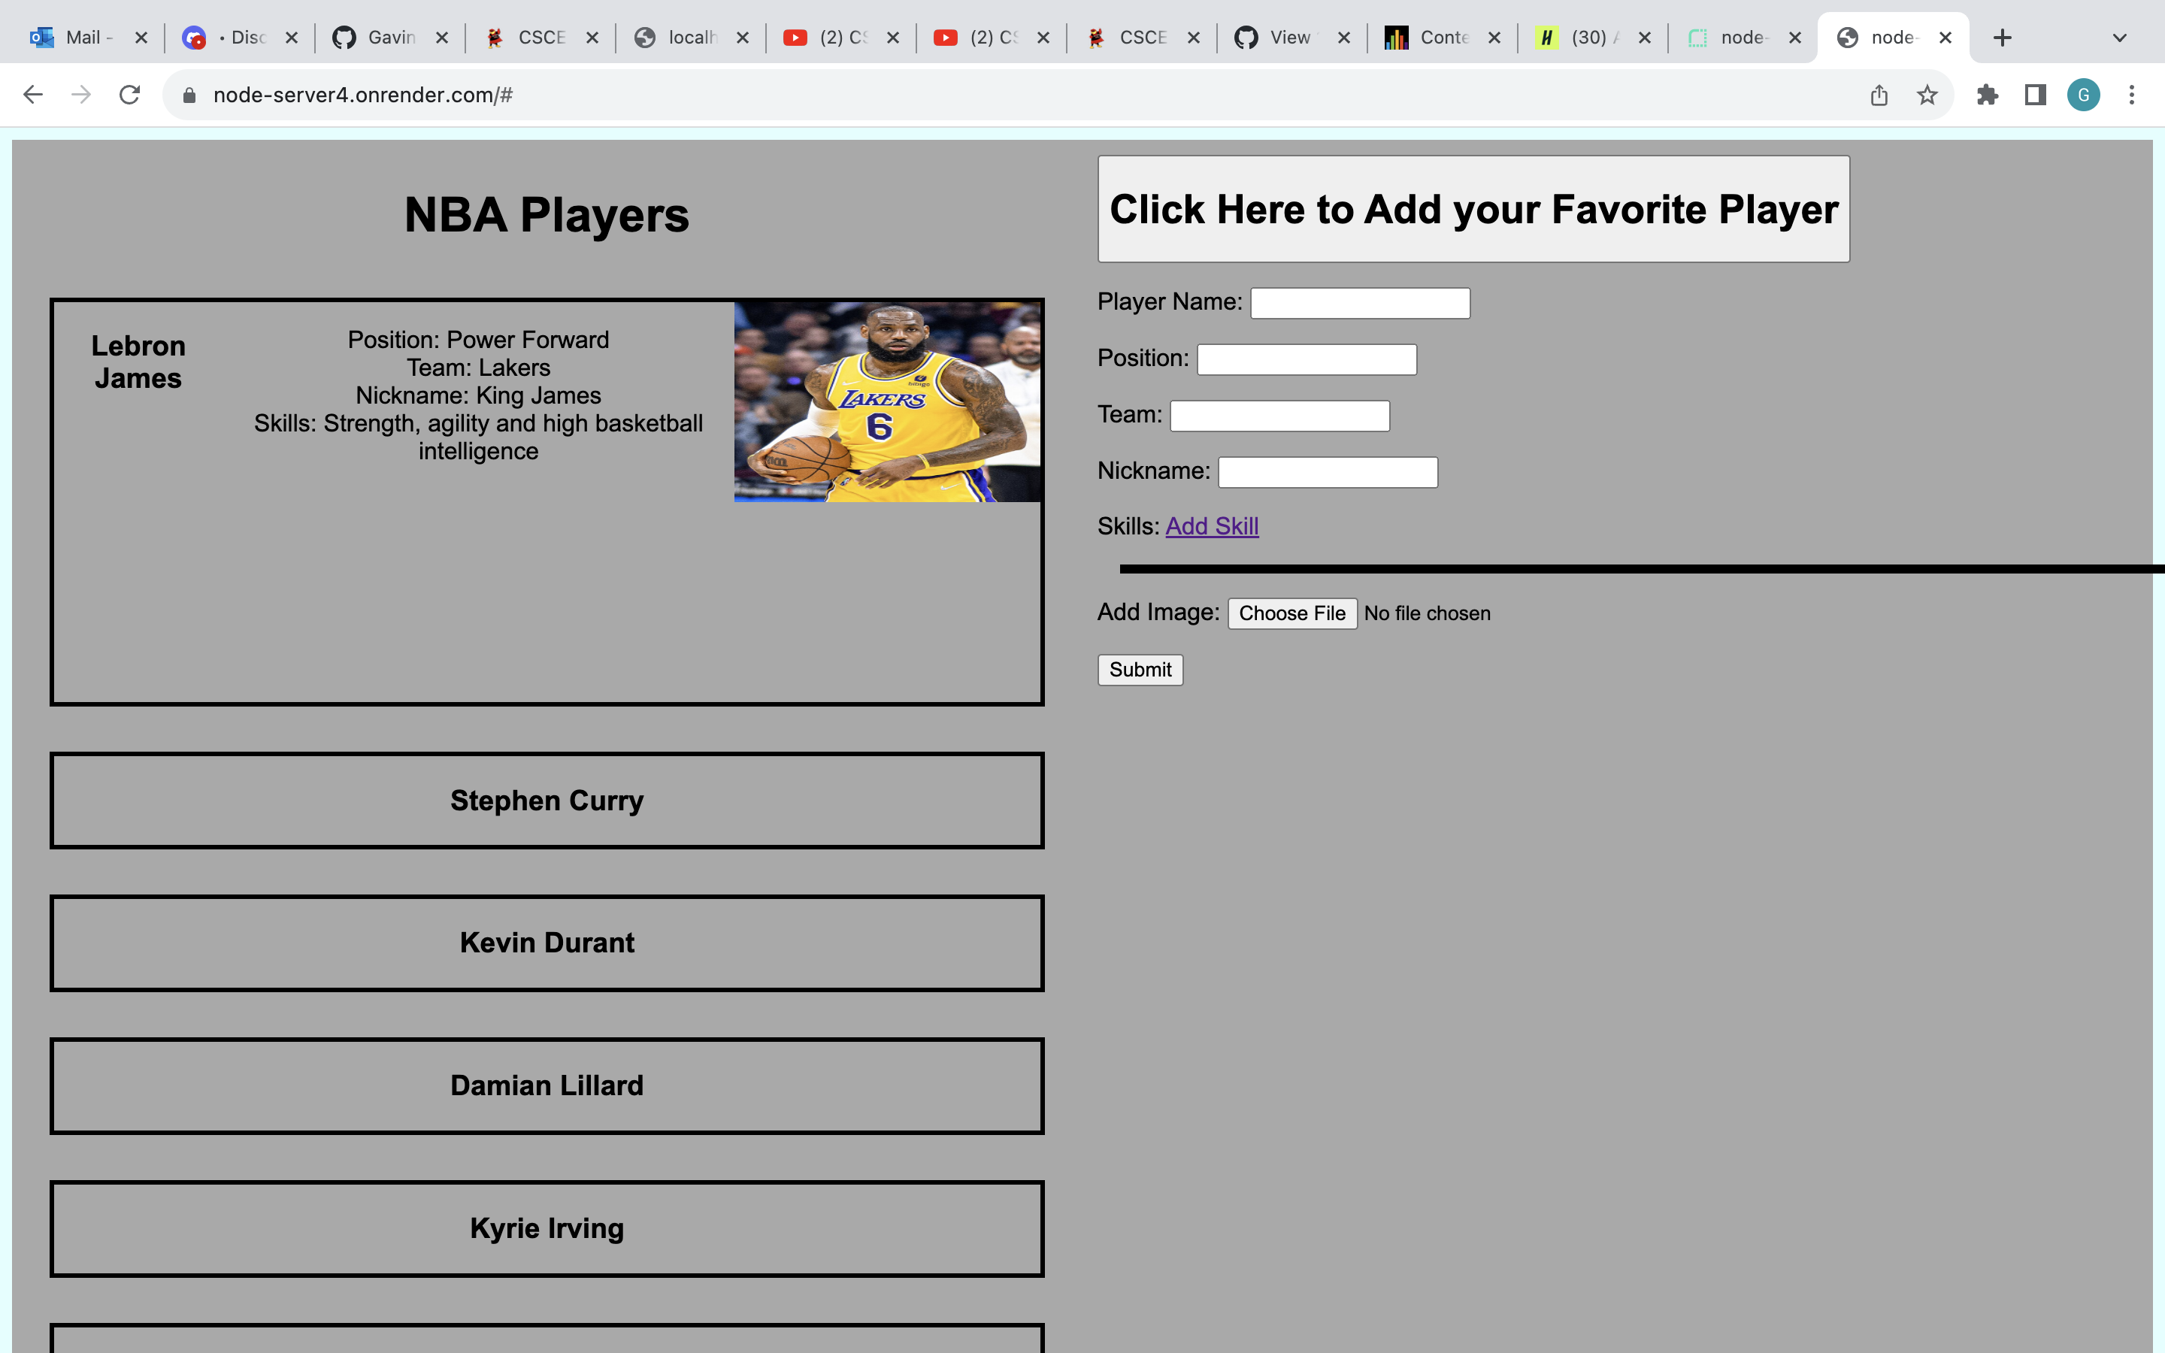The width and height of the screenshot is (2165, 1353).
Task: Close the Mail tab
Action: tap(141, 38)
